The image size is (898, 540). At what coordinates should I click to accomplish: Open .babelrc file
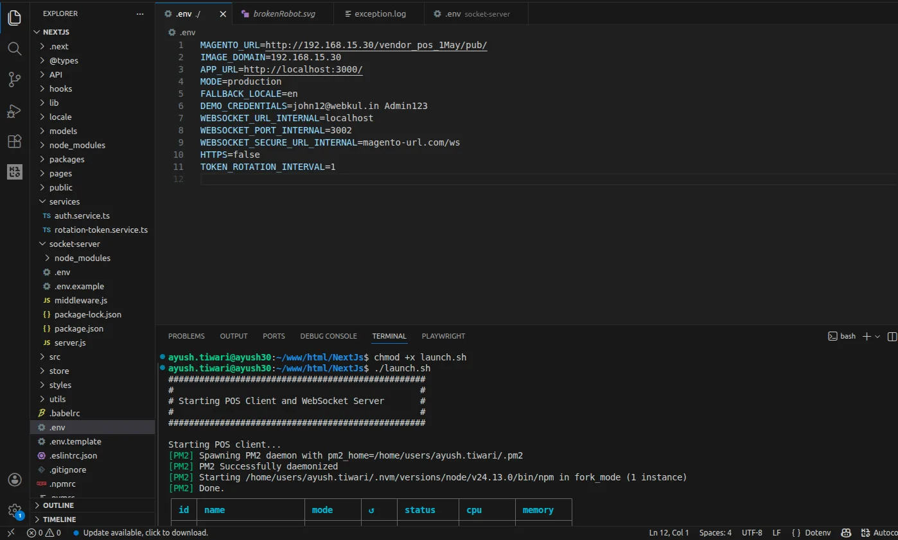tap(92, 413)
